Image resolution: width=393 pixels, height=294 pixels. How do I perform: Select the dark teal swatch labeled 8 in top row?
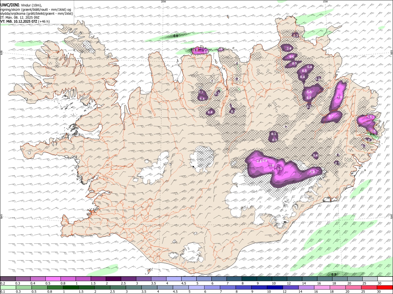(x=249, y=279)
